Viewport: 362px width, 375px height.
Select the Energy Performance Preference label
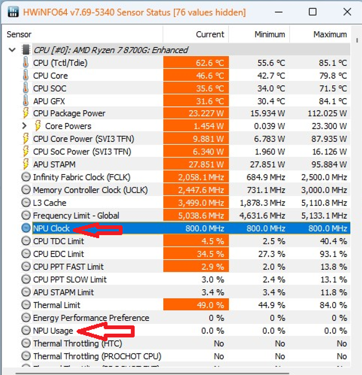point(91,318)
